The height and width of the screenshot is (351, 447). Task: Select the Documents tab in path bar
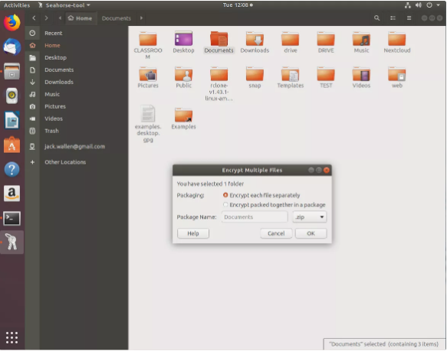click(x=117, y=18)
